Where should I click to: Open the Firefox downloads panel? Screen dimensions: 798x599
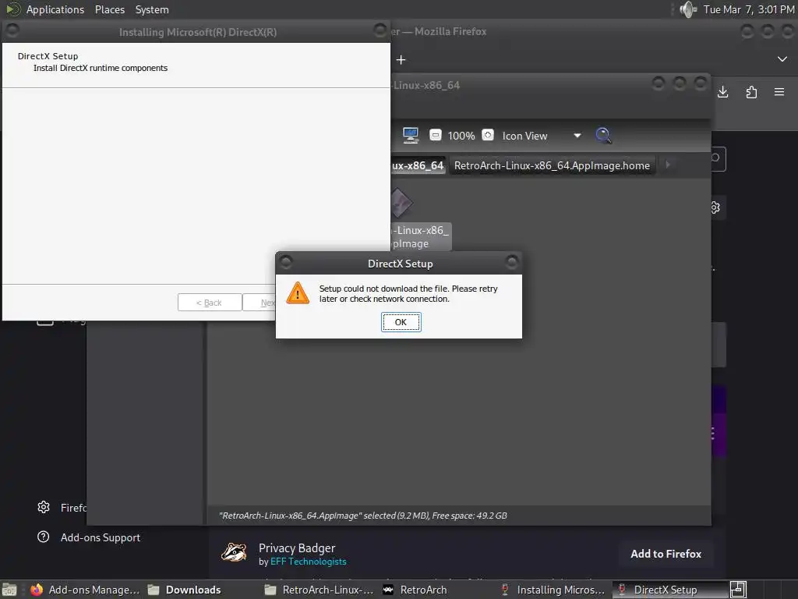point(722,92)
